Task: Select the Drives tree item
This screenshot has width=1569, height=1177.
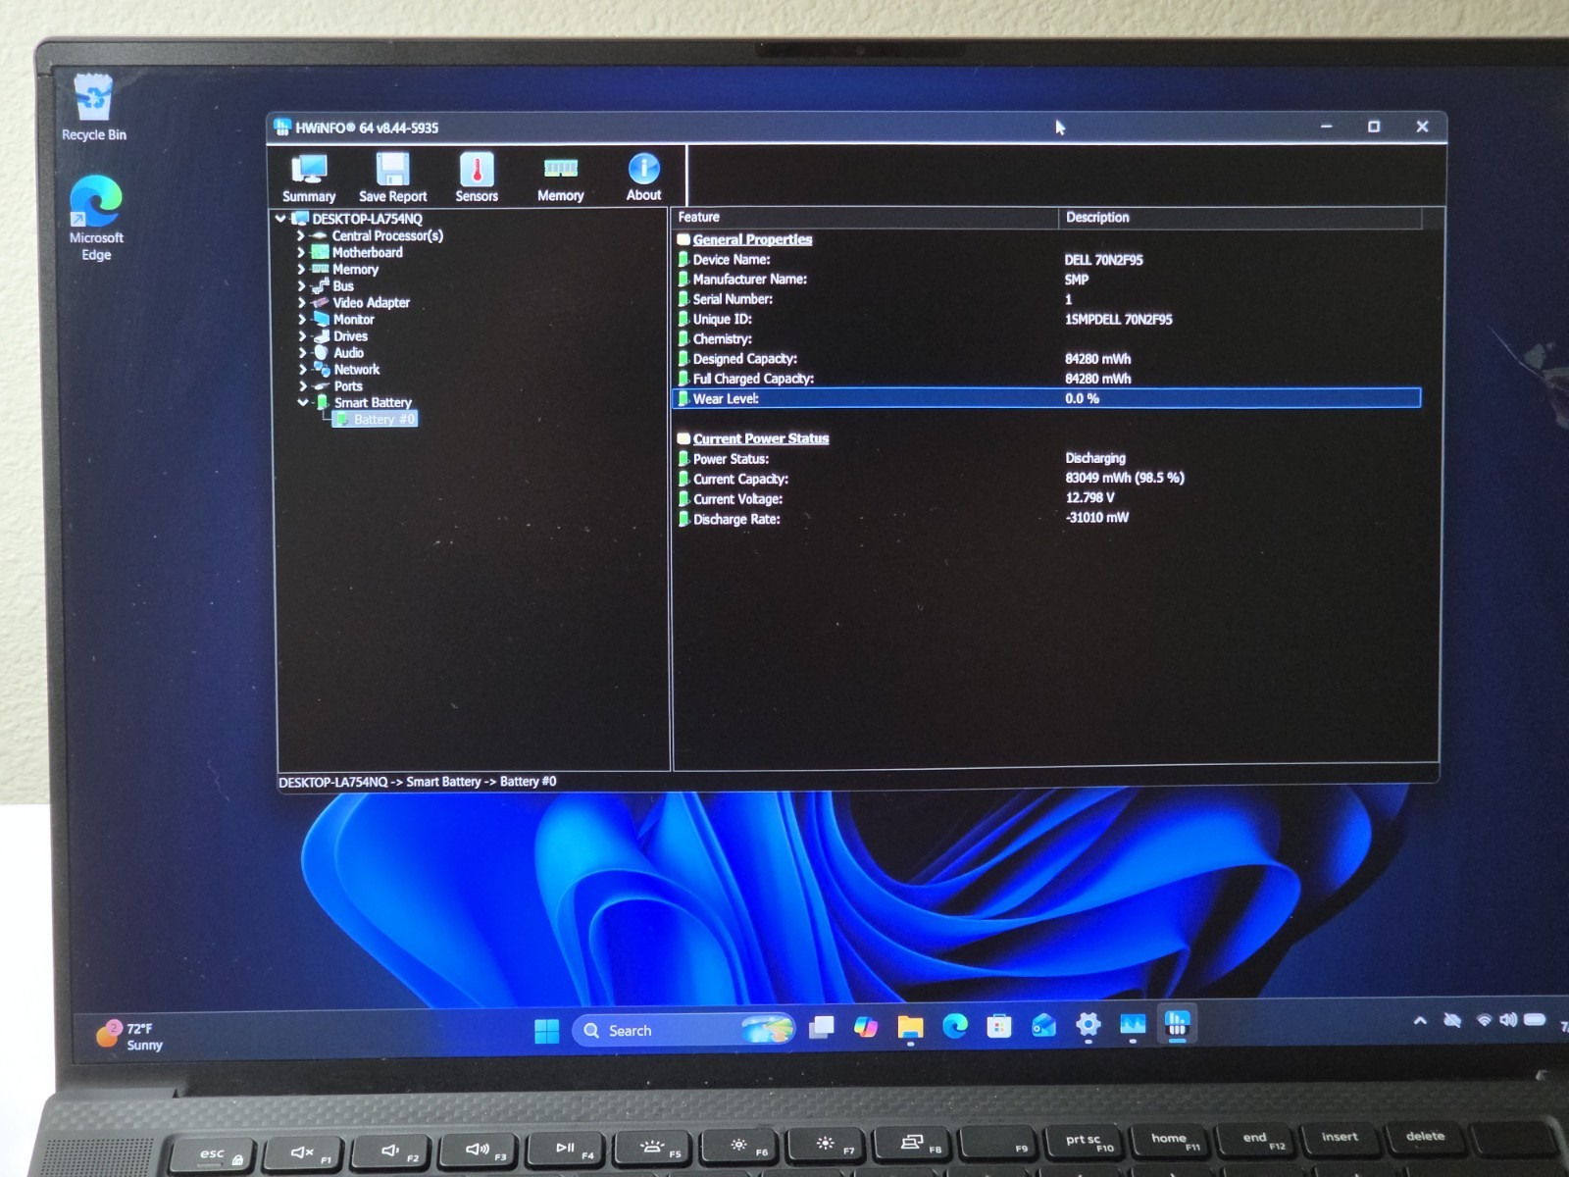Action: pyautogui.click(x=350, y=335)
